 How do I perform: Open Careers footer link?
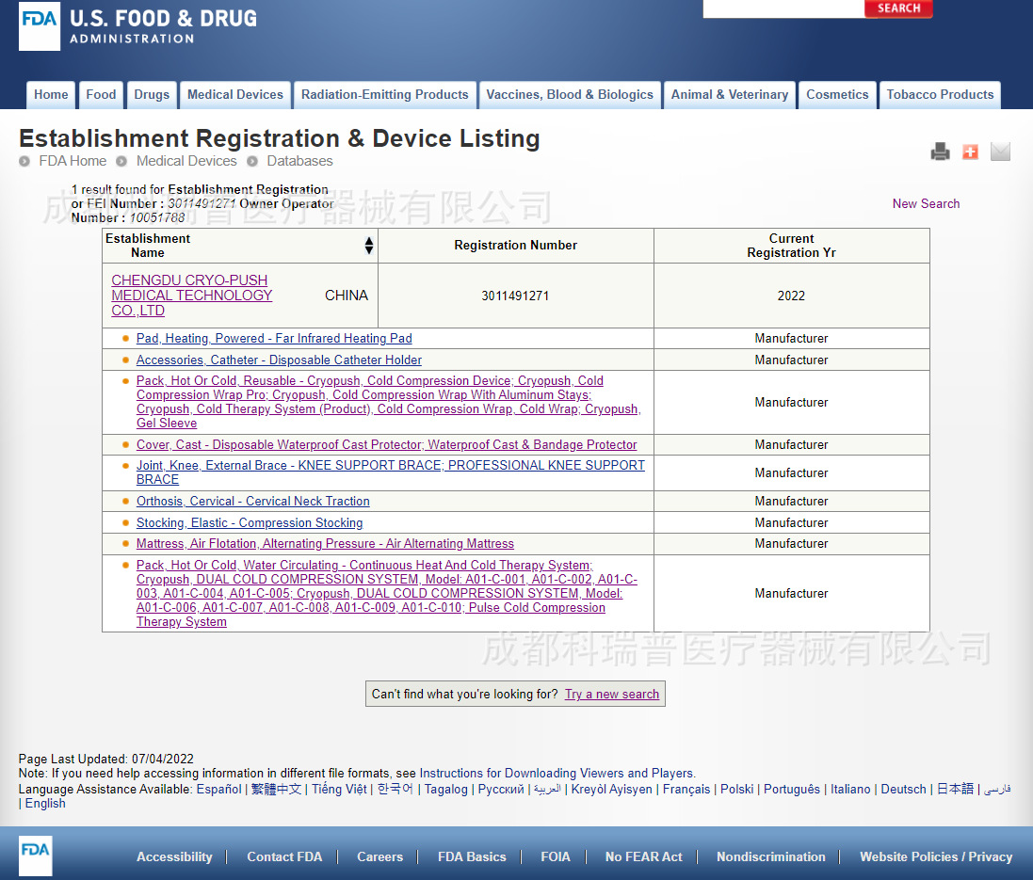380,857
